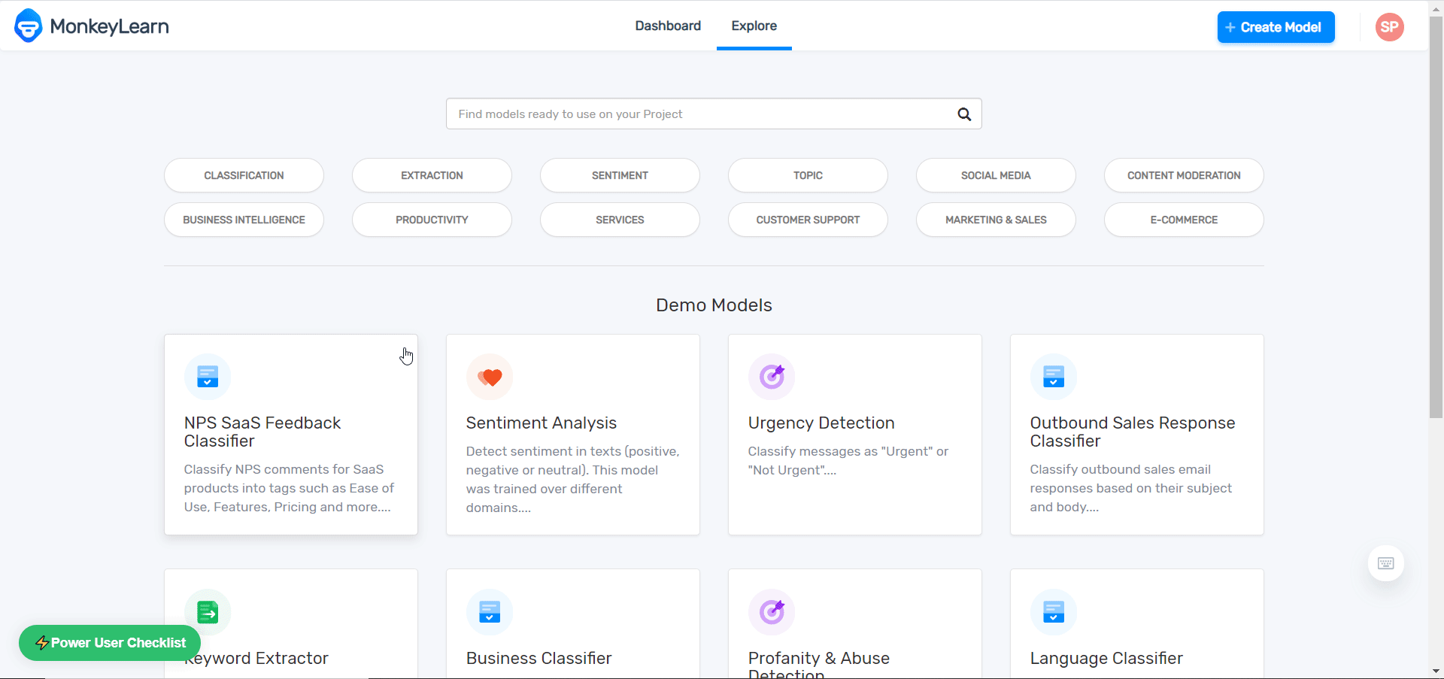Click the Sentiment Analysis heart icon
Viewport: 1444px width, 679px height.
490,377
